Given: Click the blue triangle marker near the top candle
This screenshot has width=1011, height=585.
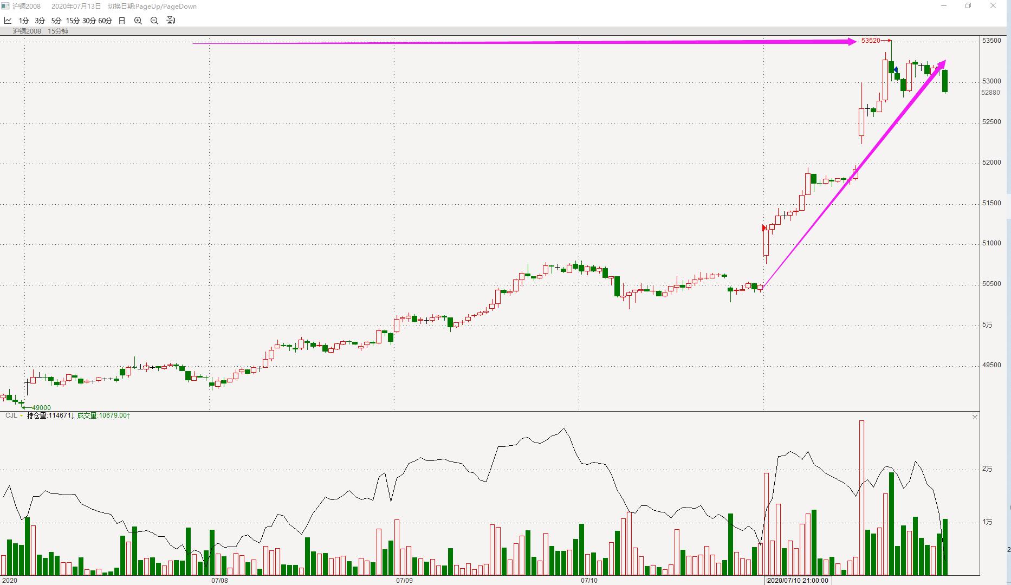Looking at the screenshot, I should 896,69.
